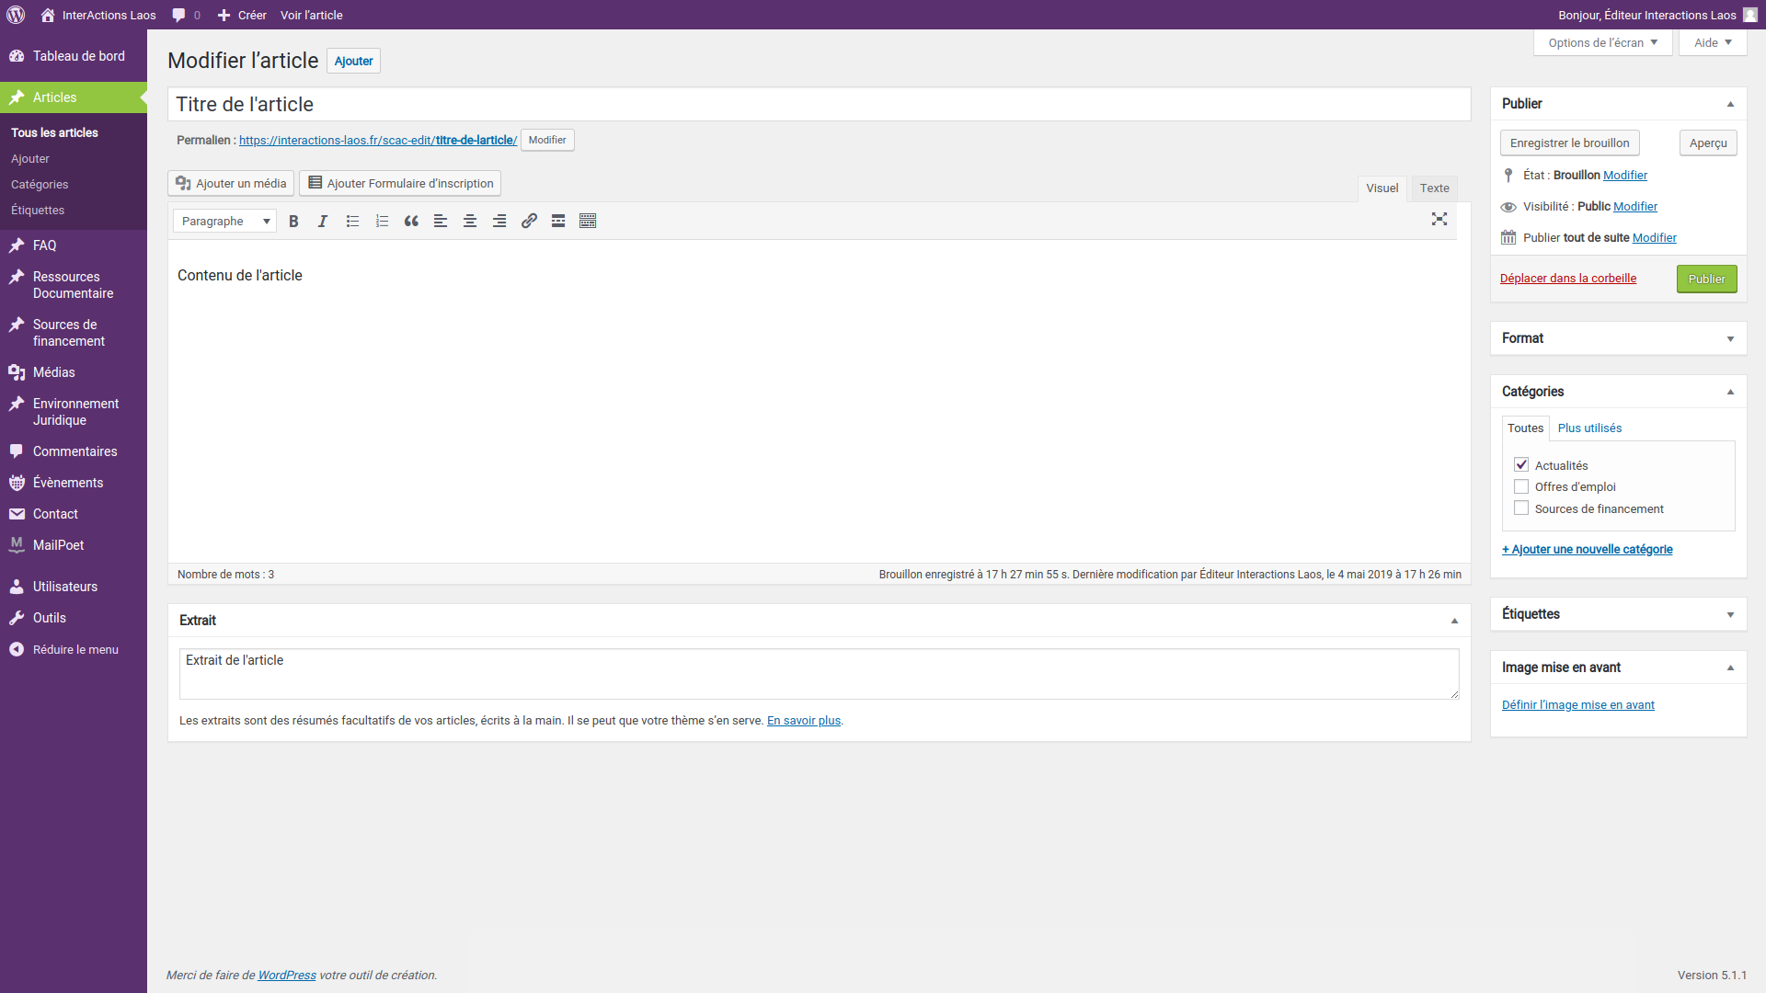Click Définir l'image mise en avant link

pos(1577,705)
